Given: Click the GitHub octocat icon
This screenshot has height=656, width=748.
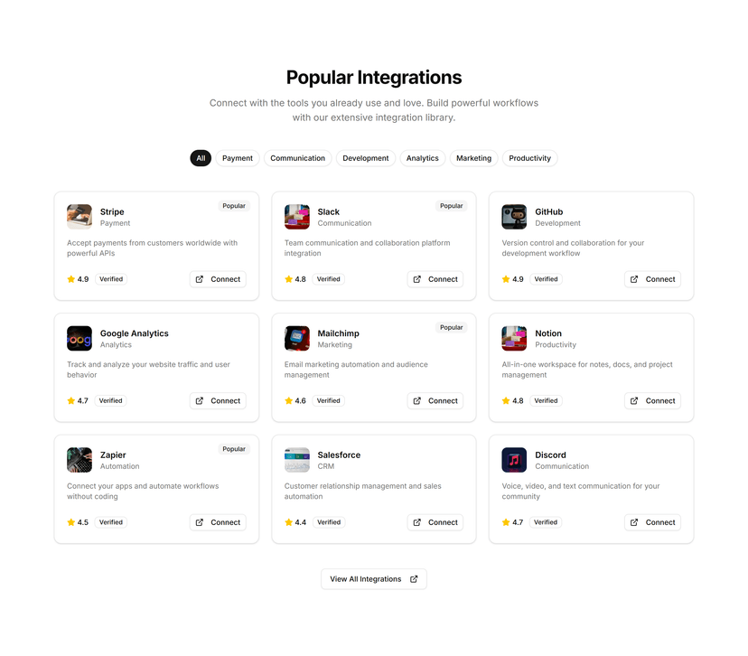Looking at the screenshot, I should click(x=514, y=217).
